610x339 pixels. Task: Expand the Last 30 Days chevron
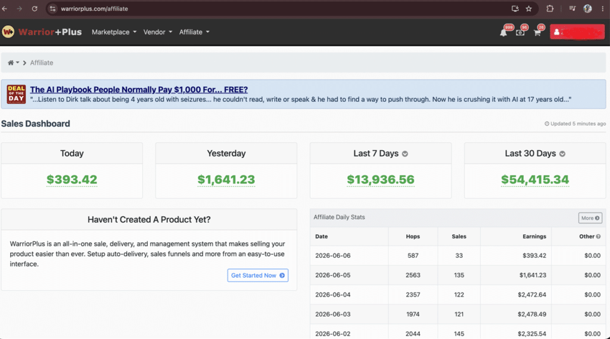[x=562, y=154]
